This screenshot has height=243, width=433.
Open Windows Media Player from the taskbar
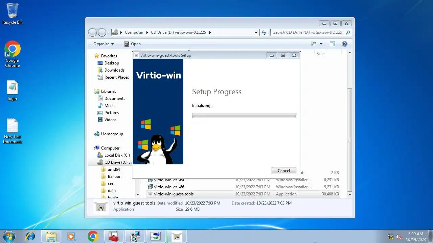click(72, 236)
